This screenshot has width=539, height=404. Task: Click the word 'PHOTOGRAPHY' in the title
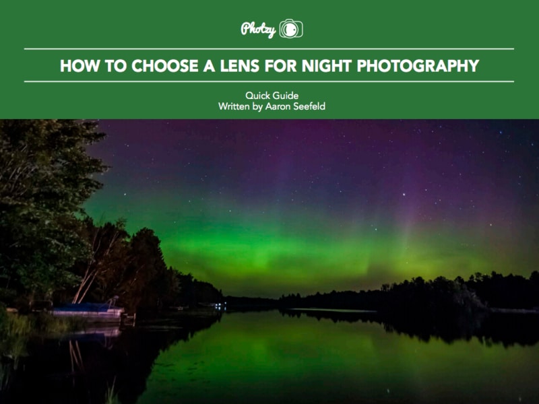[418, 65]
